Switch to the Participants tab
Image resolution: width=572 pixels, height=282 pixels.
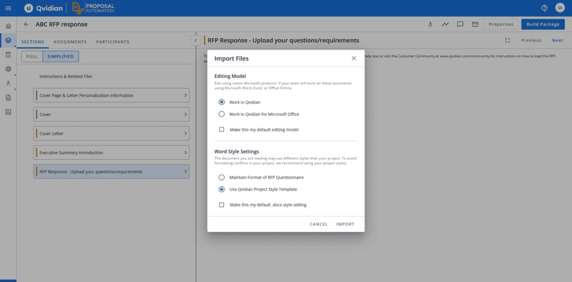[x=112, y=41]
